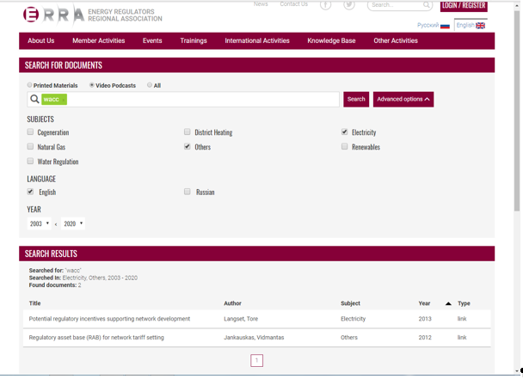The height and width of the screenshot is (379, 523).
Task: Click the Search button for documents
Action: (x=356, y=100)
